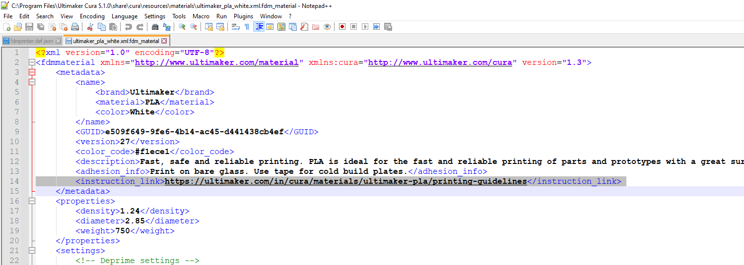
Task: Create a new file with the New icon
Action: click(6, 27)
